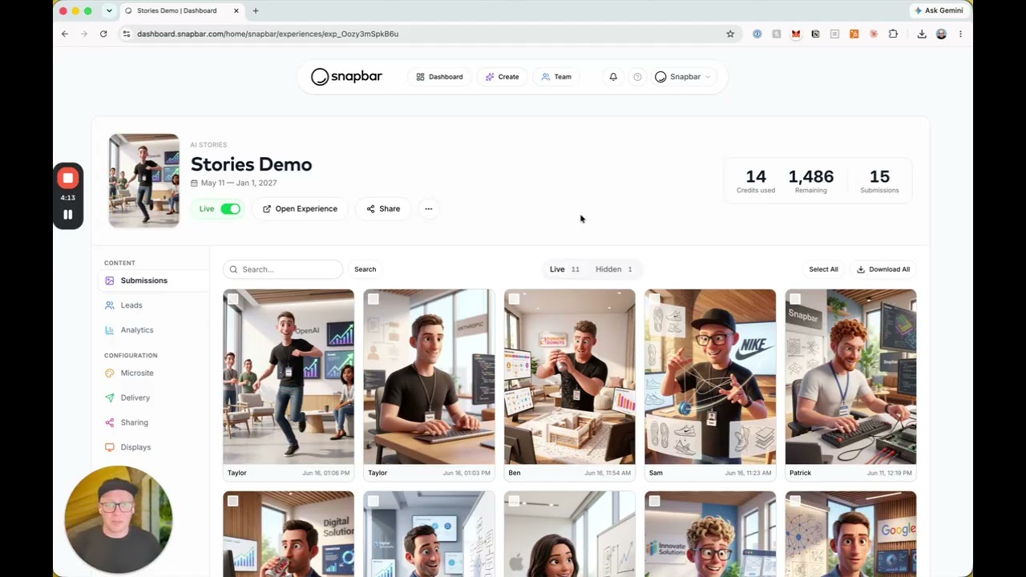Viewport: 1026px width, 577px height.
Task: Open Patrick's submission thumbnail
Action: 850,377
